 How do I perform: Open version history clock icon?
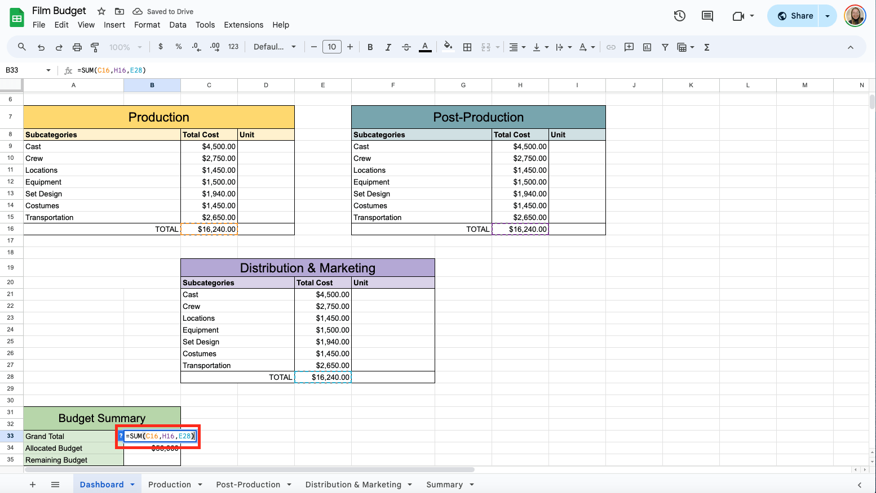pos(680,16)
